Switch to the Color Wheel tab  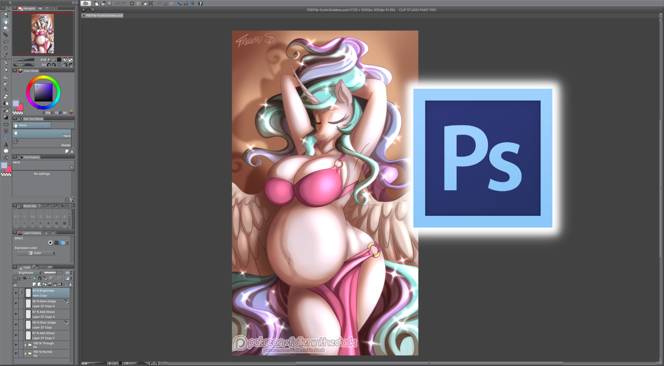point(28,71)
